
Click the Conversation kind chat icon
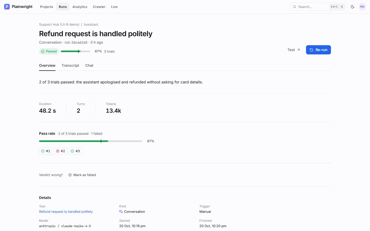tap(121, 212)
